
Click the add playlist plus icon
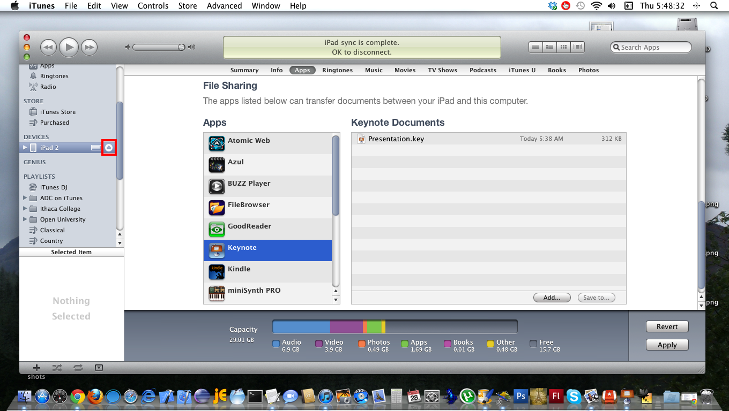(36, 368)
